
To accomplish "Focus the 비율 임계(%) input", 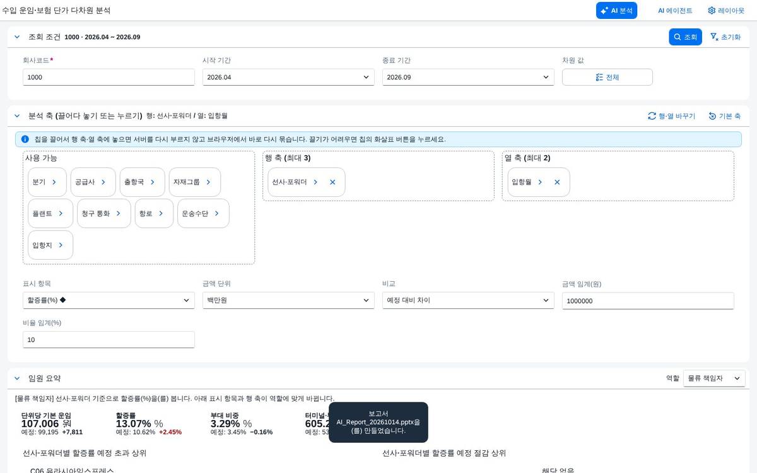I will (109, 339).
